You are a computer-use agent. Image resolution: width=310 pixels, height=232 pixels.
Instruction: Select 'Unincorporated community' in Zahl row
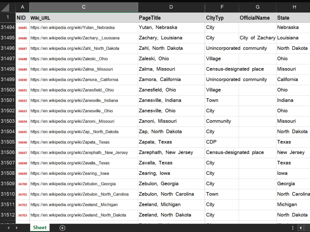tap(237, 48)
